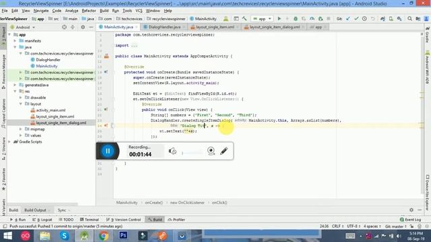Click the Stop app square icon
Viewport: 431px width, 242px height.
click(x=329, y=19)
